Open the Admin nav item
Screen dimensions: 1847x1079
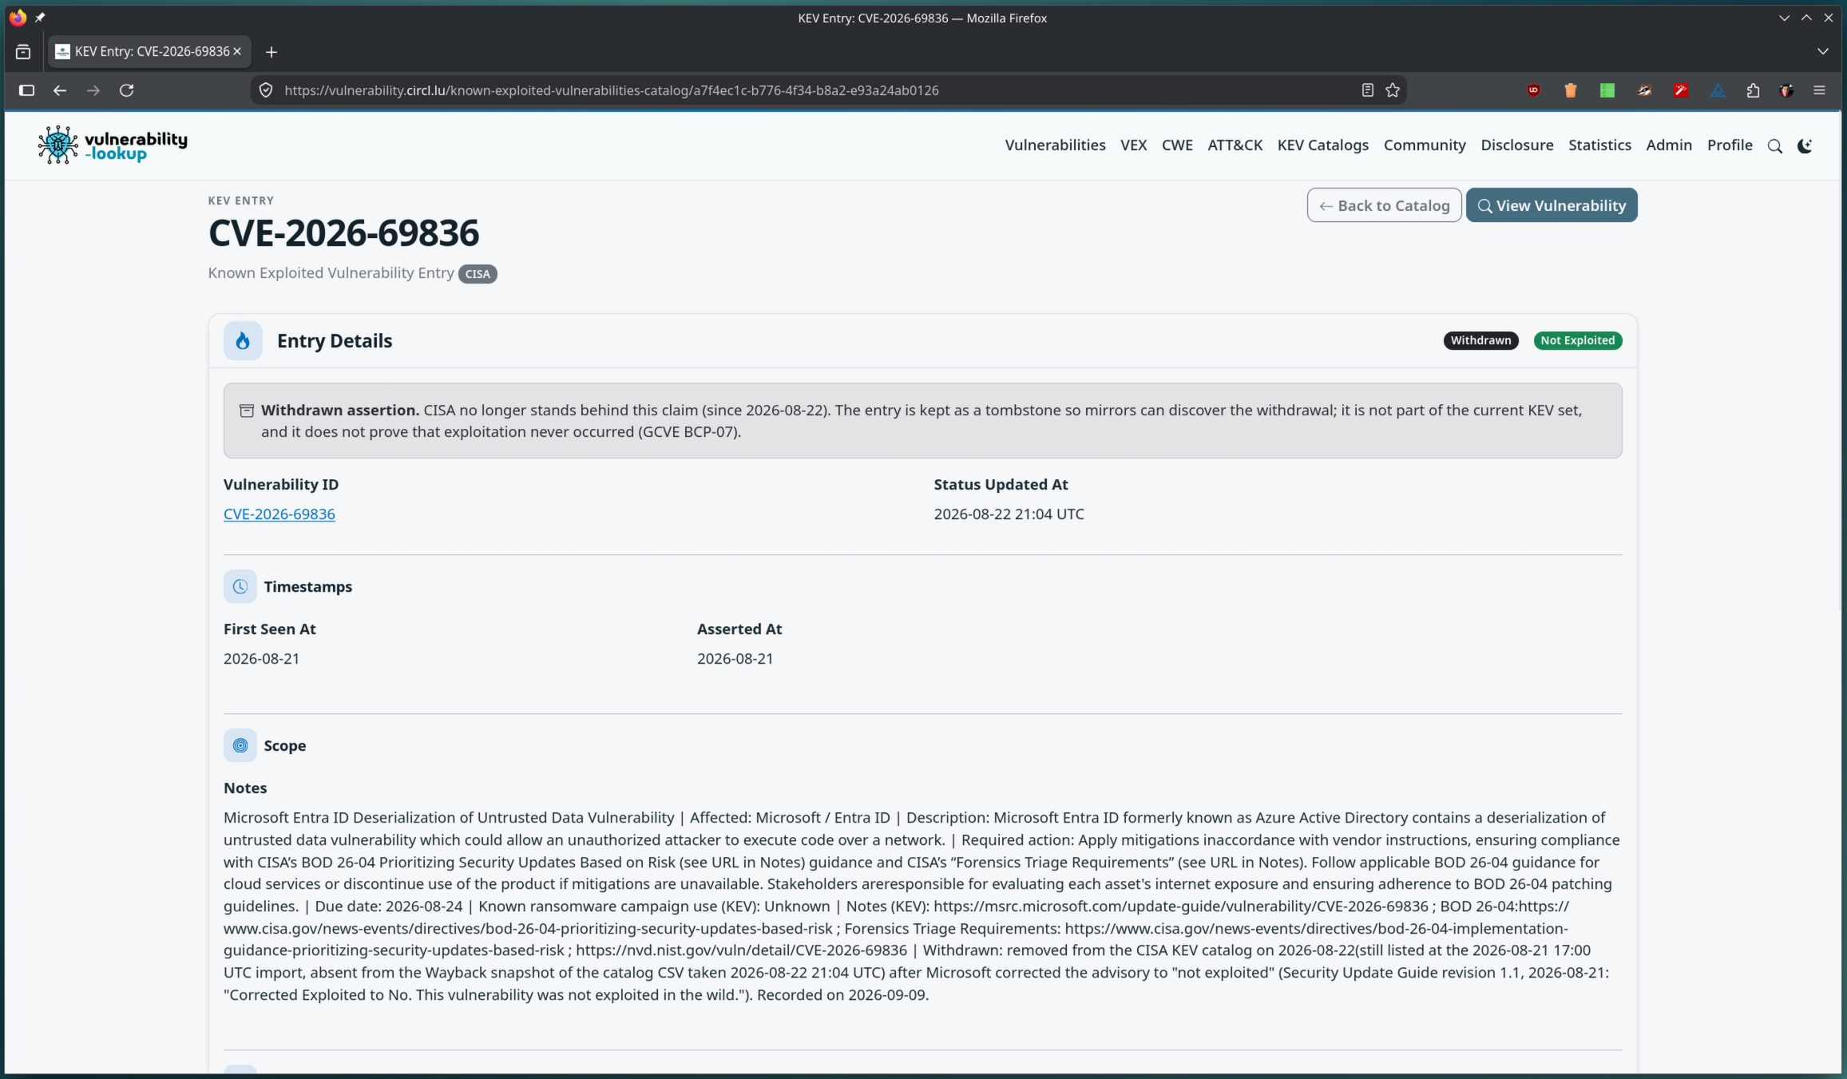pos(1669,145)
